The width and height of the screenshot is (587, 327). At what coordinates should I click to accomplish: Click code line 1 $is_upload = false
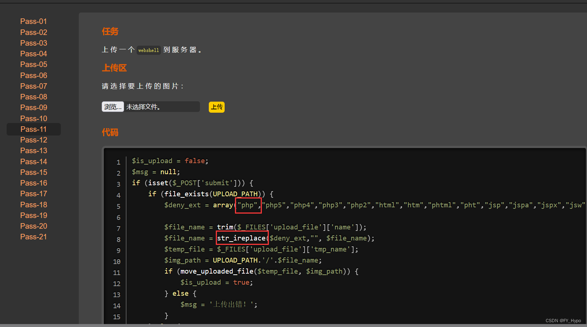tap(170, 161)
